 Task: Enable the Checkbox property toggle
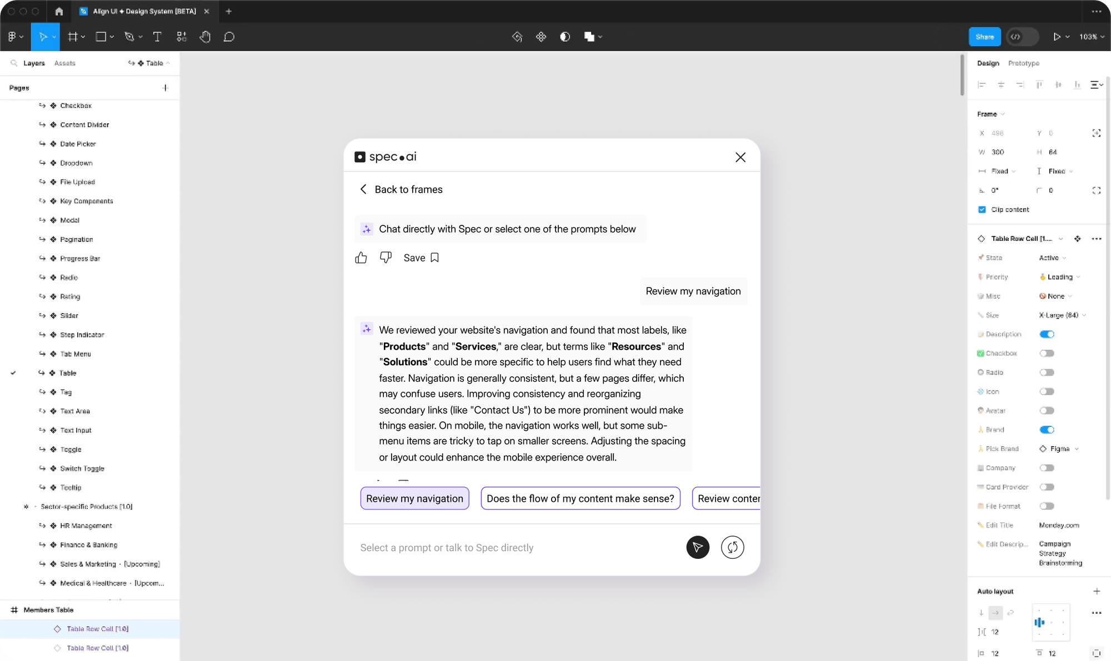tap(1047, 353)
